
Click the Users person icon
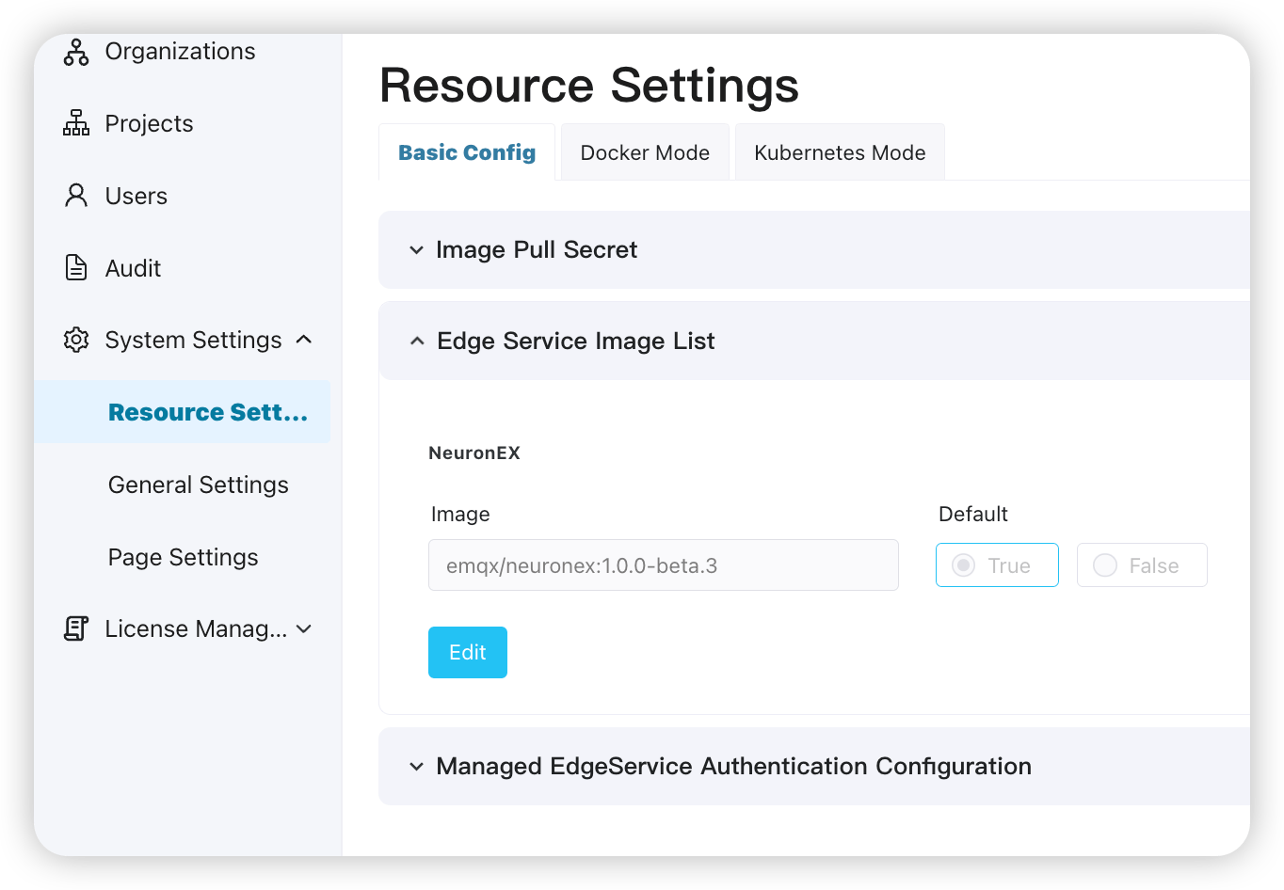point(76,196)
